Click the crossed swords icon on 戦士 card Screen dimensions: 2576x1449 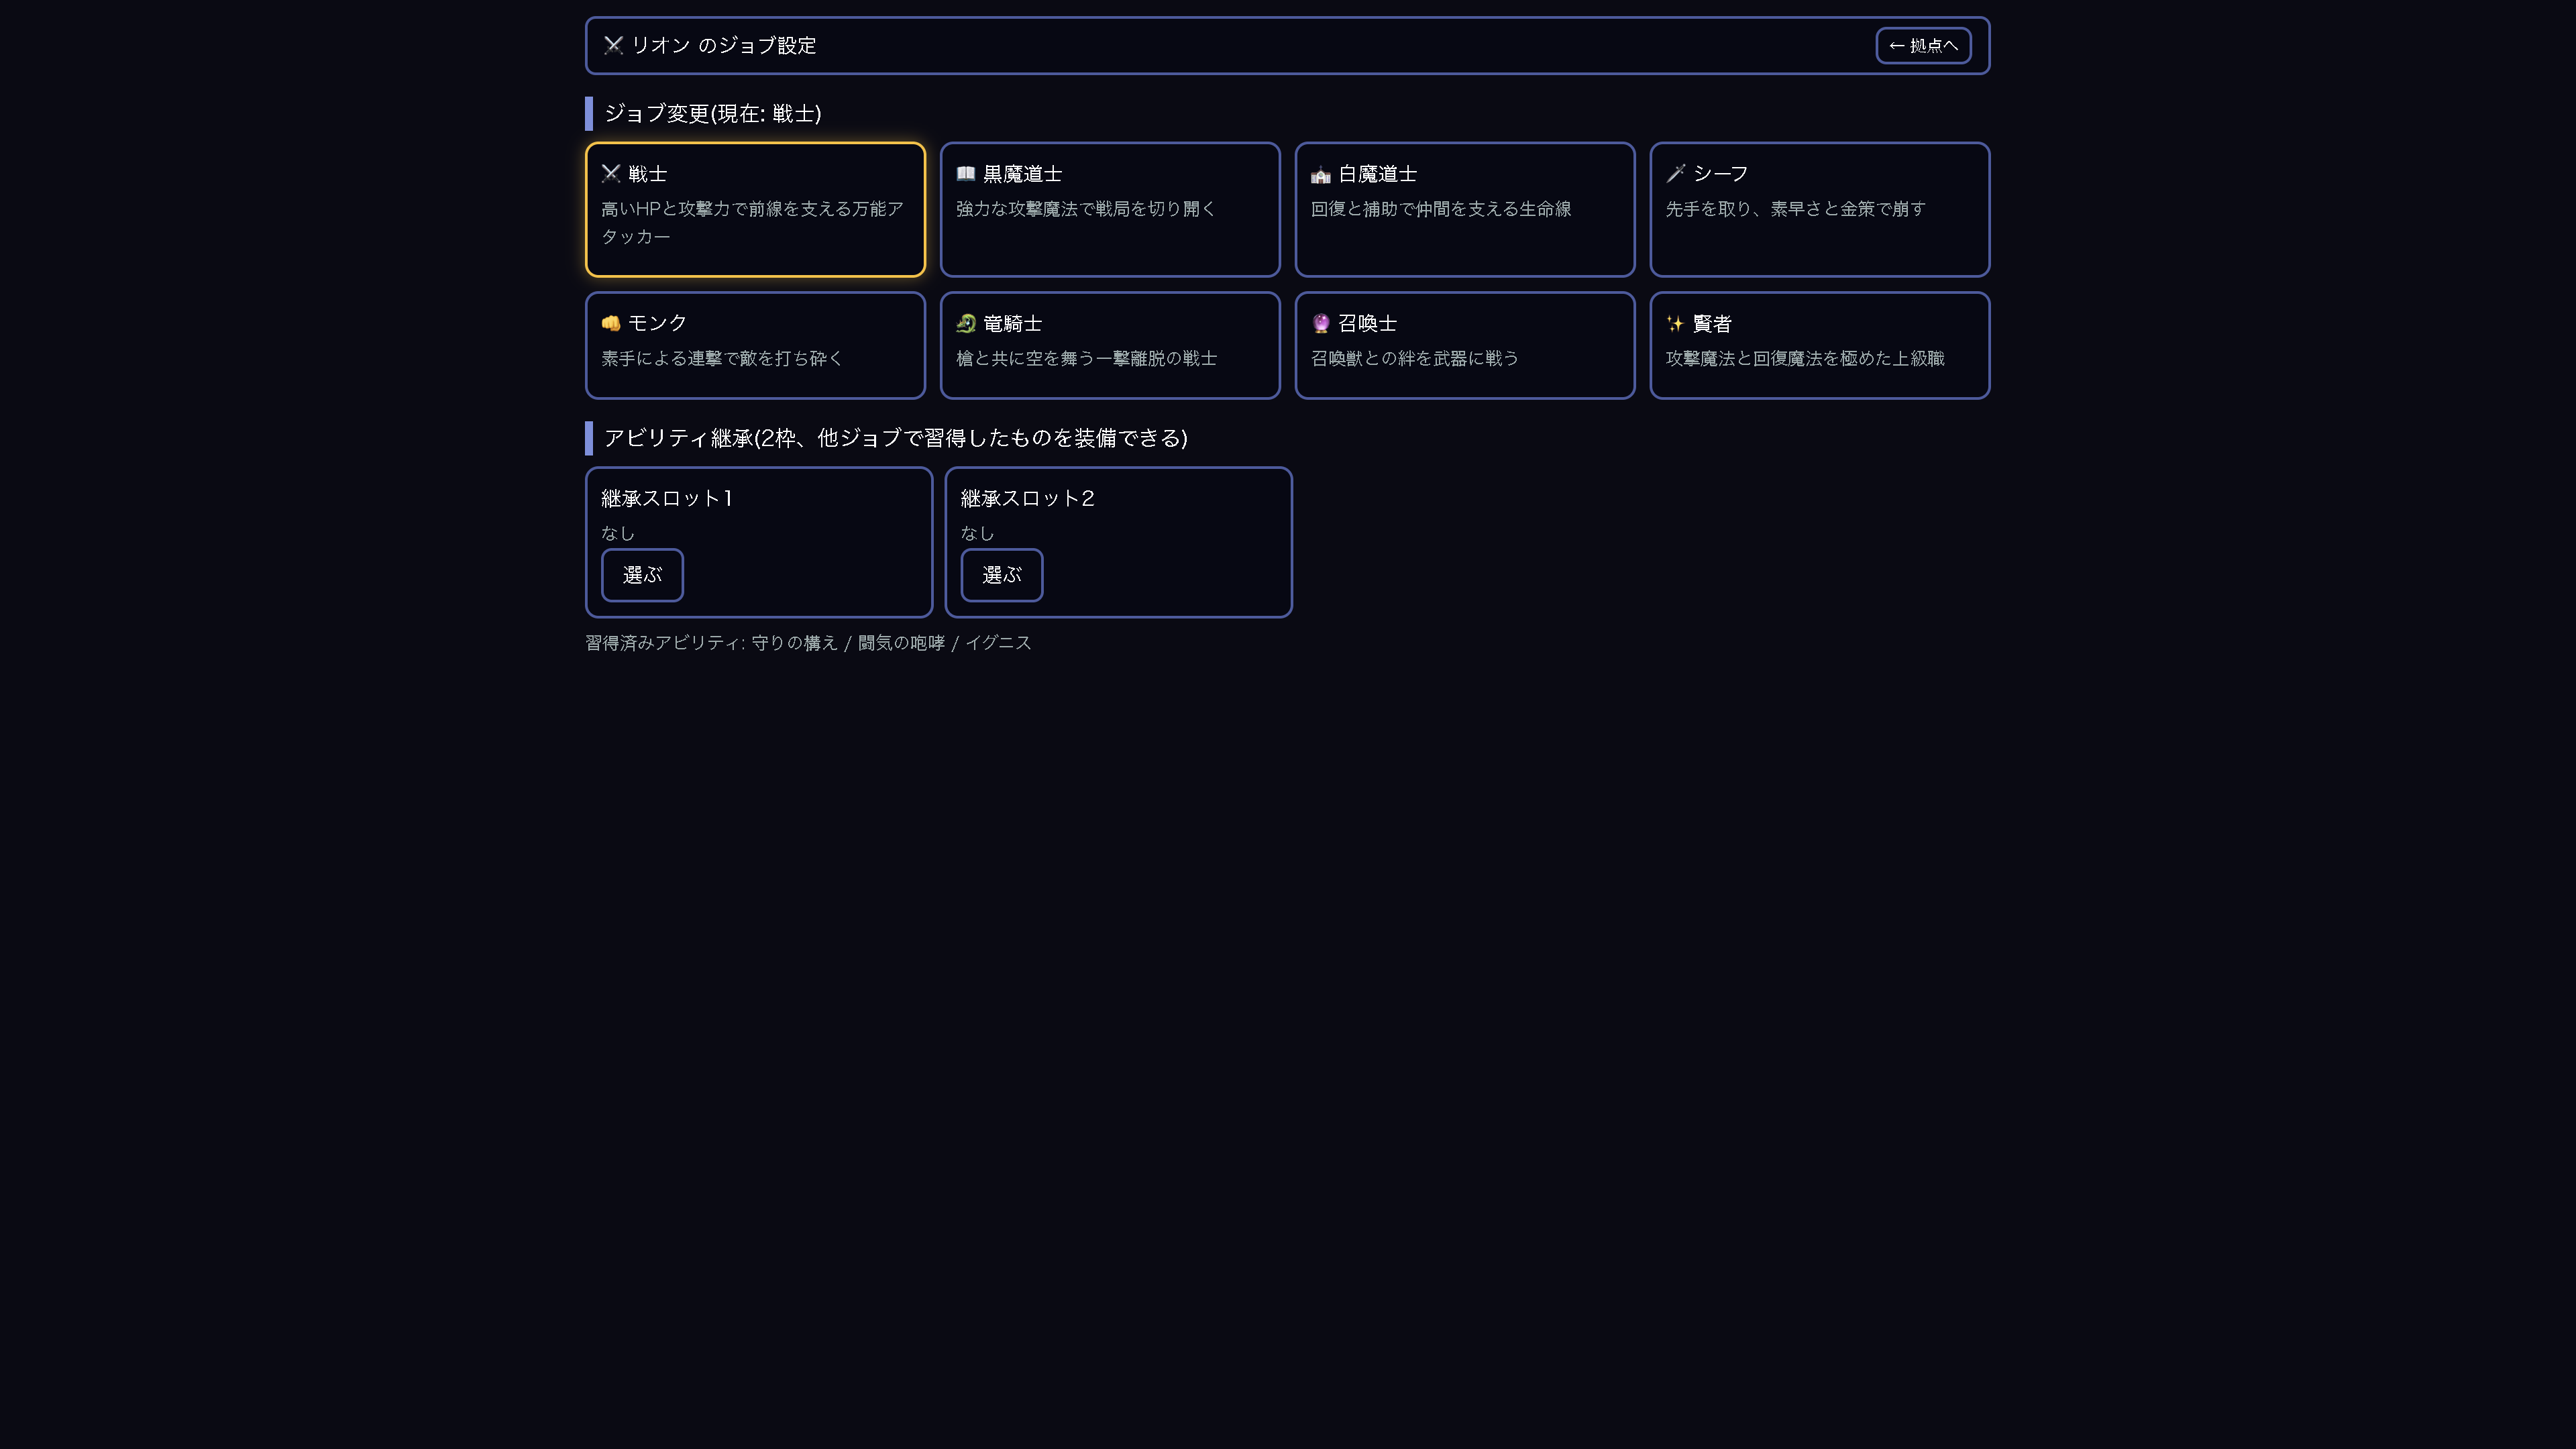point(611,174)
